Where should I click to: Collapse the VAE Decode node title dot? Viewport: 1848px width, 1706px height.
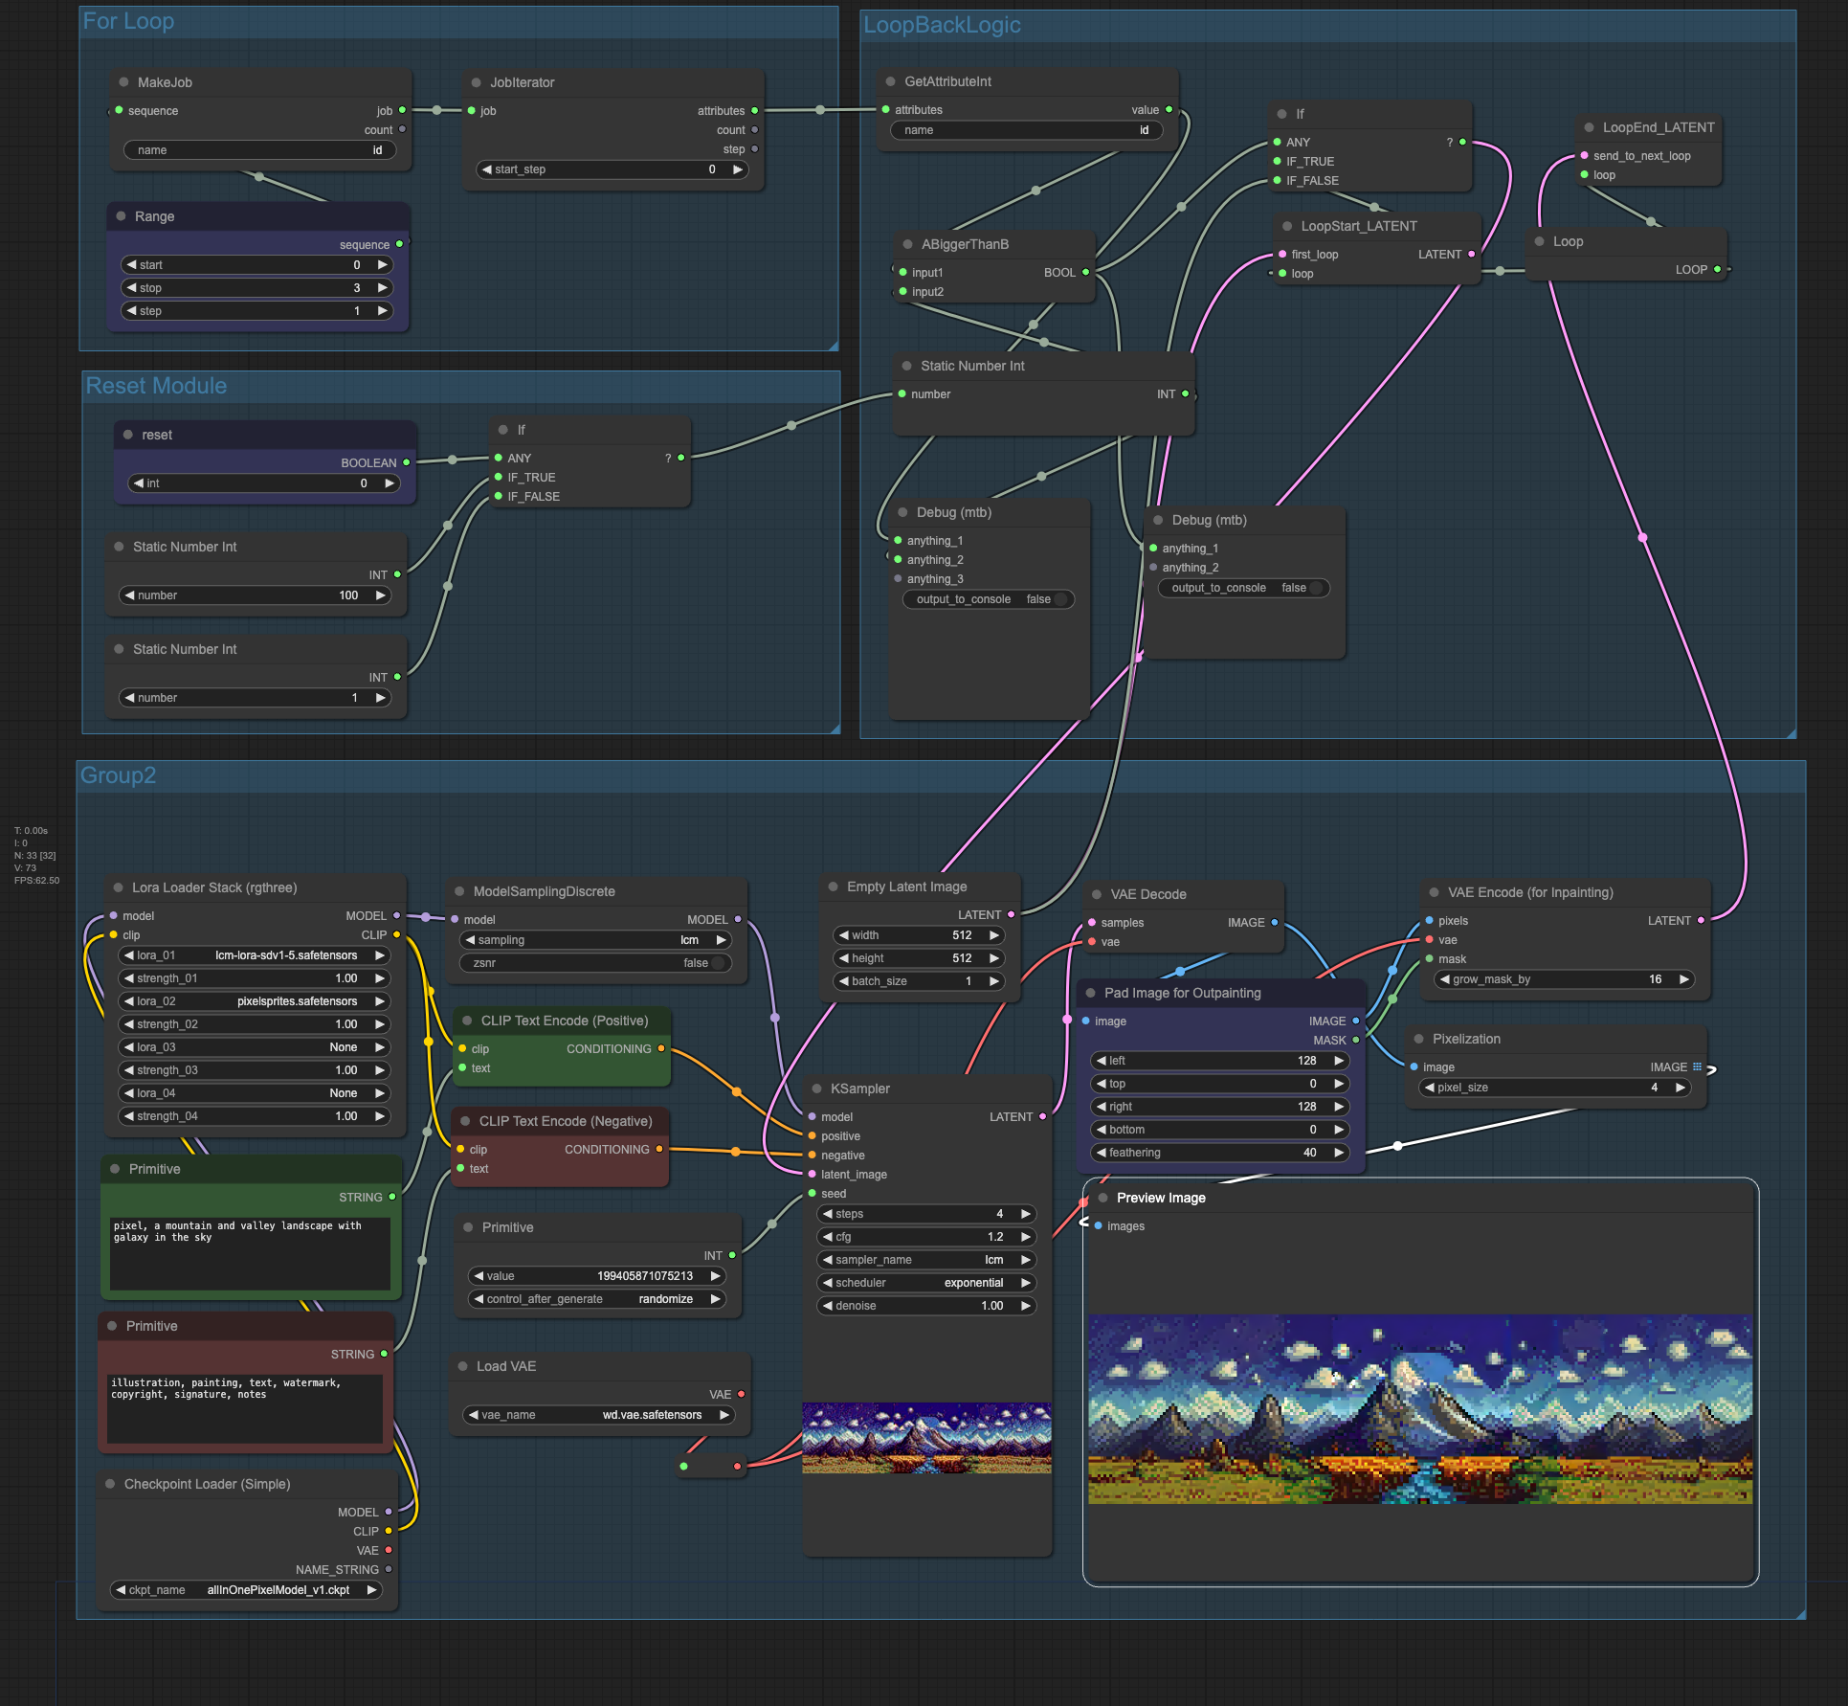1098,894
